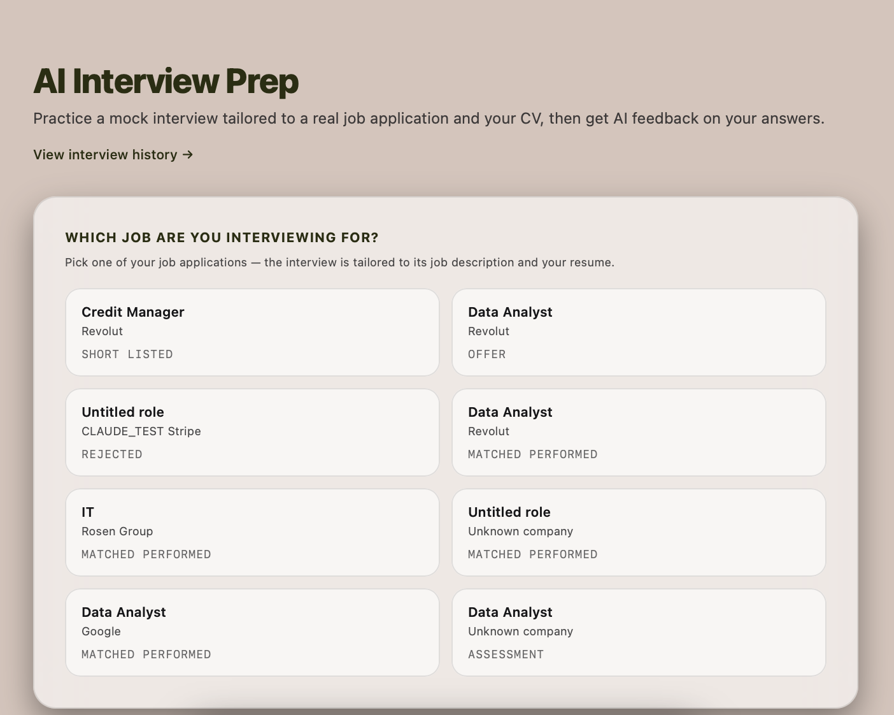Click the 'Practice a mock interview' description text
The image size is (894, 715).
pos(429,119)
